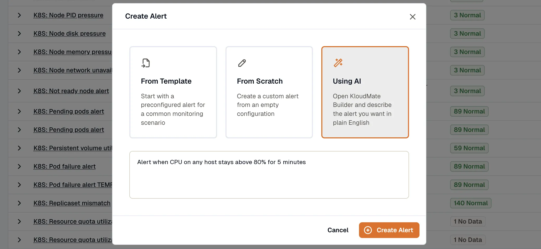The image size is (541, 249).
Task: Expand the K8S: Node memory pressure row
Action: coord(19,52)
